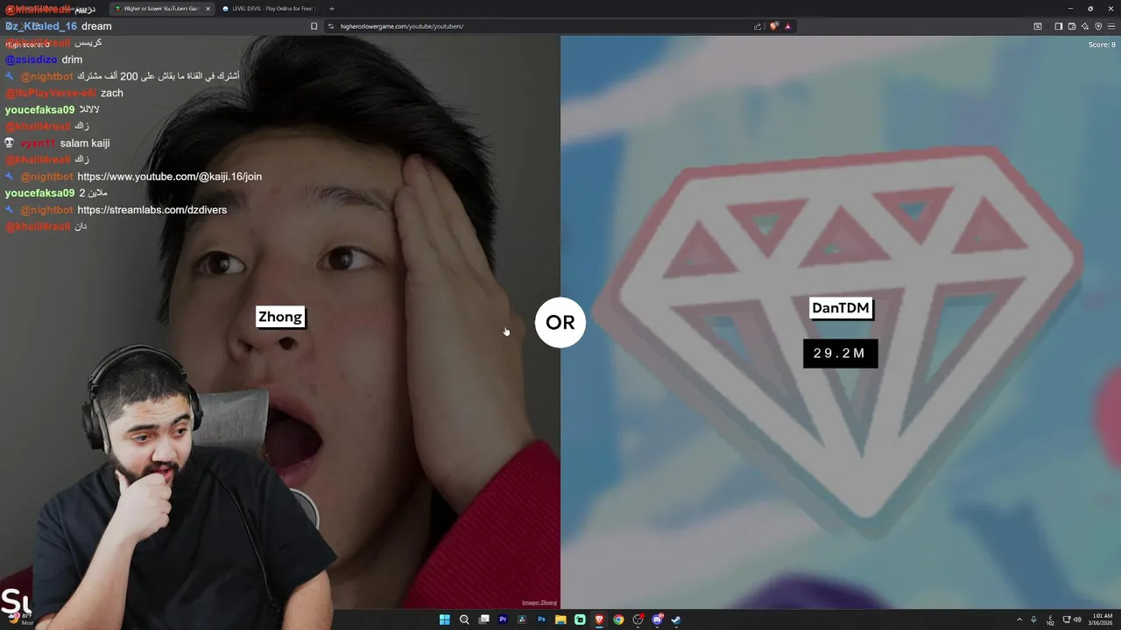Focus the Brave browser taskbar icon

click(599, 619)
